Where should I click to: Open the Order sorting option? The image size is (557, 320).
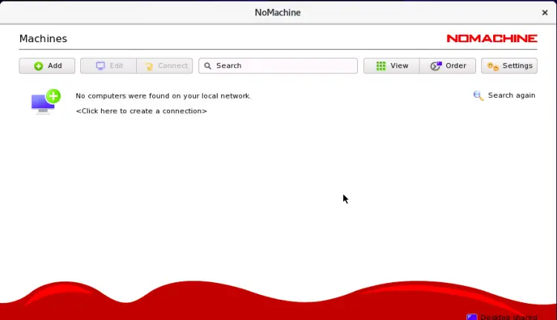[x=448, y=66]
